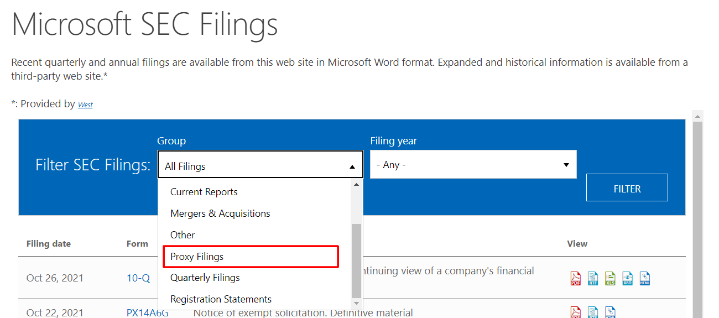Click the Notice of exempt solicitation description

[x=303, y=313]
